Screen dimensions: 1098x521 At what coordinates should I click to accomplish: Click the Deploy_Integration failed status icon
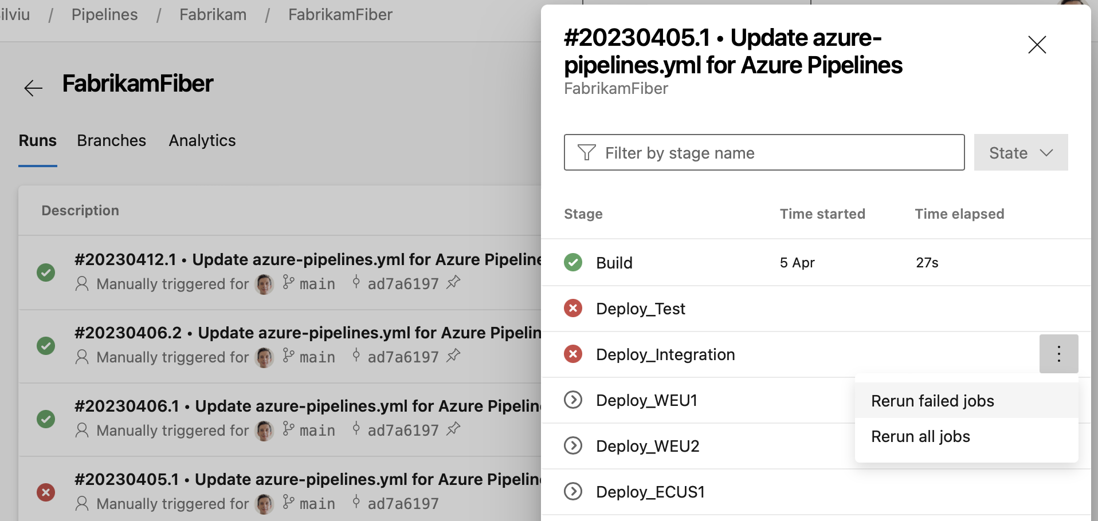572,354
